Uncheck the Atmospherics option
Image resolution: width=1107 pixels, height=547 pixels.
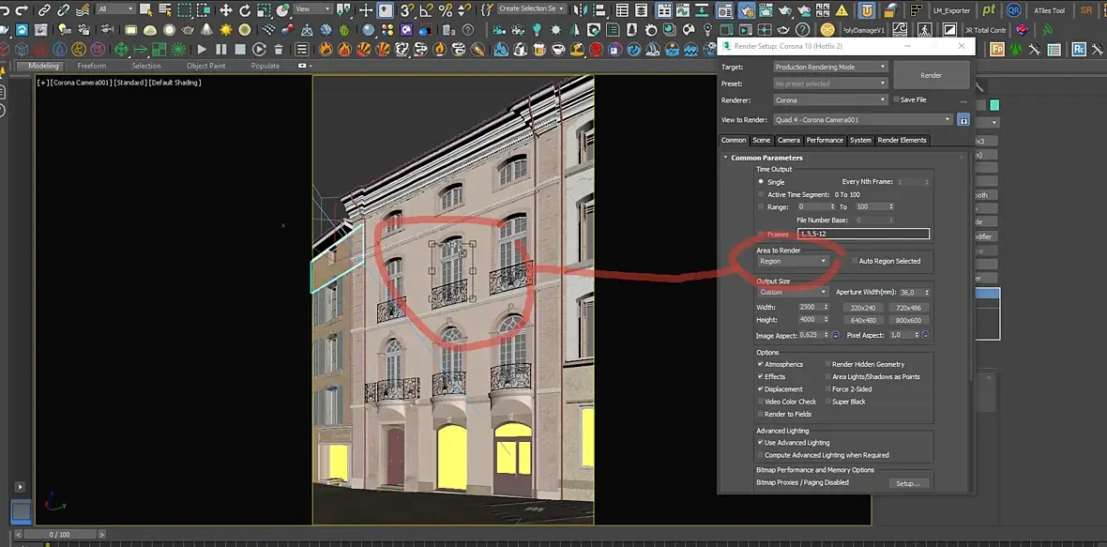(761, 364)
